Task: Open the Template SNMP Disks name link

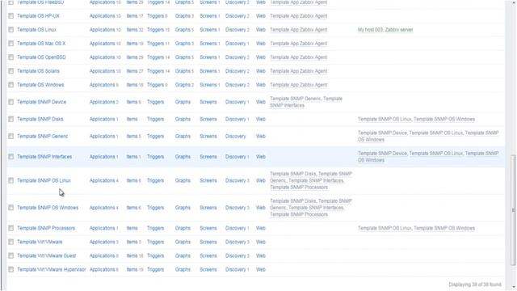Action: pyautogui.click(x=40, y=119)
